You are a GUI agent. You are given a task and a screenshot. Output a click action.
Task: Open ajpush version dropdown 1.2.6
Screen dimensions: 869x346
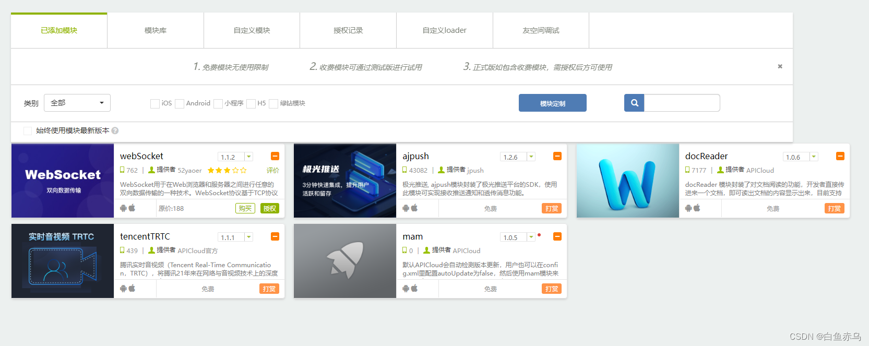518,157
